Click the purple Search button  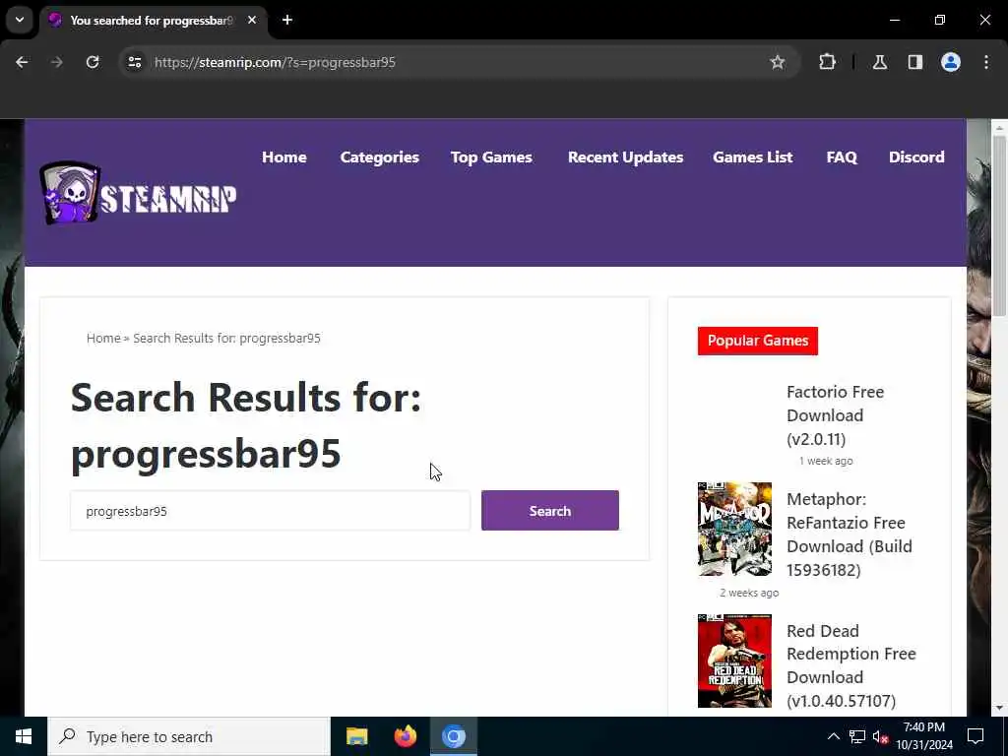click(x=549, y=511)
